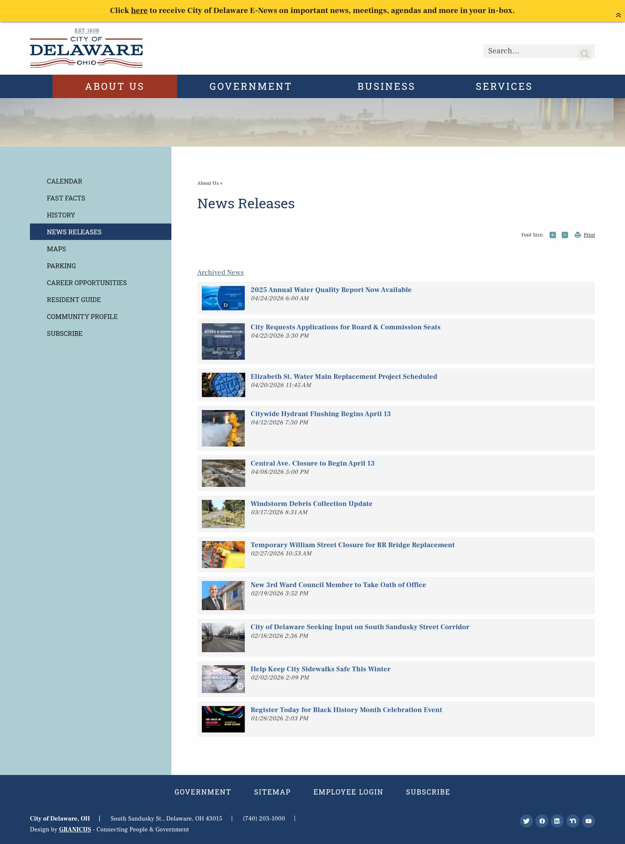The width and height of the screenshot is (625, 844).
Task: Click the GRANICUS footer link
Action: (x=75, y=829)
